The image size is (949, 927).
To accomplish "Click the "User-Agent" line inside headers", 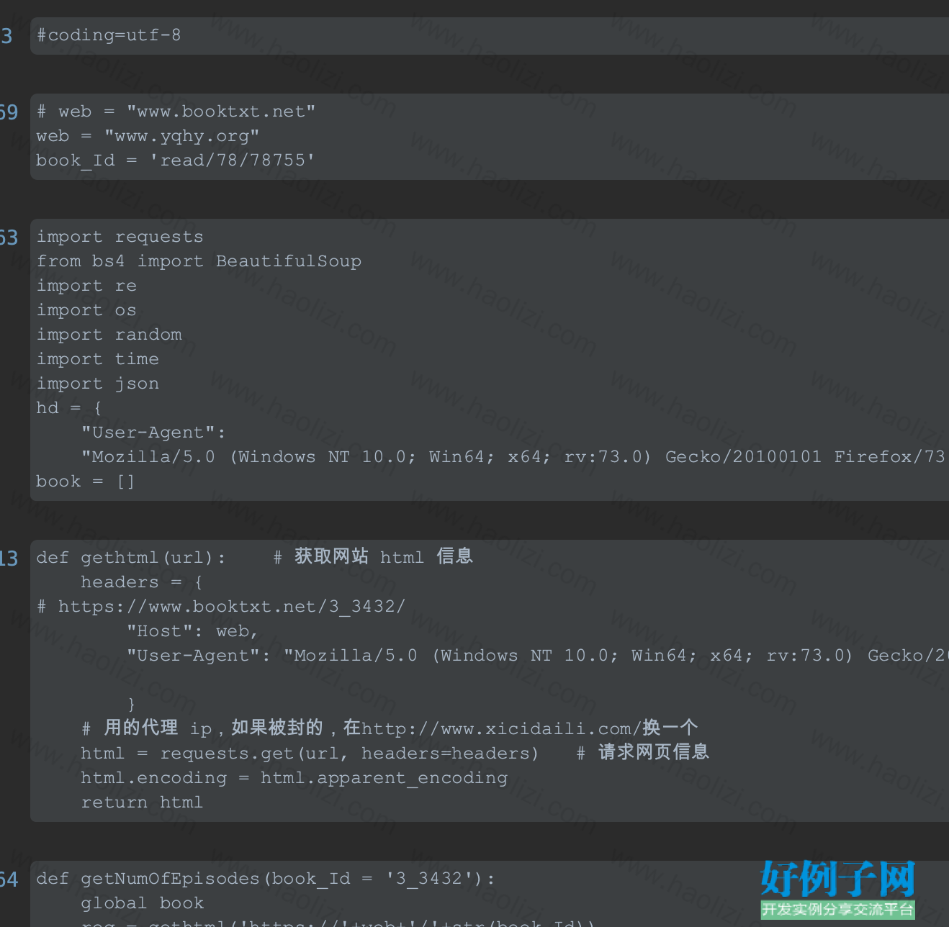I will pos(536,656).
